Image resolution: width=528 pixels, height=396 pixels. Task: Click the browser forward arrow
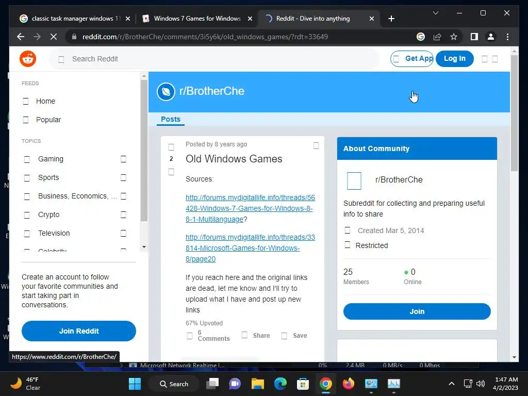click(x=37, y=37)
